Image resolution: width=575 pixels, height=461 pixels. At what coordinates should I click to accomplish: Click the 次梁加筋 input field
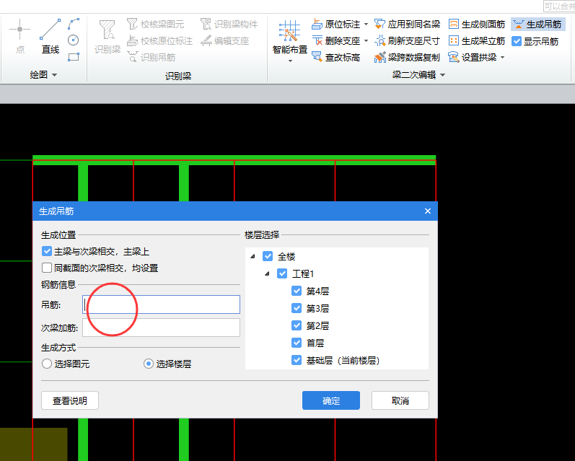tap(161, 328)
